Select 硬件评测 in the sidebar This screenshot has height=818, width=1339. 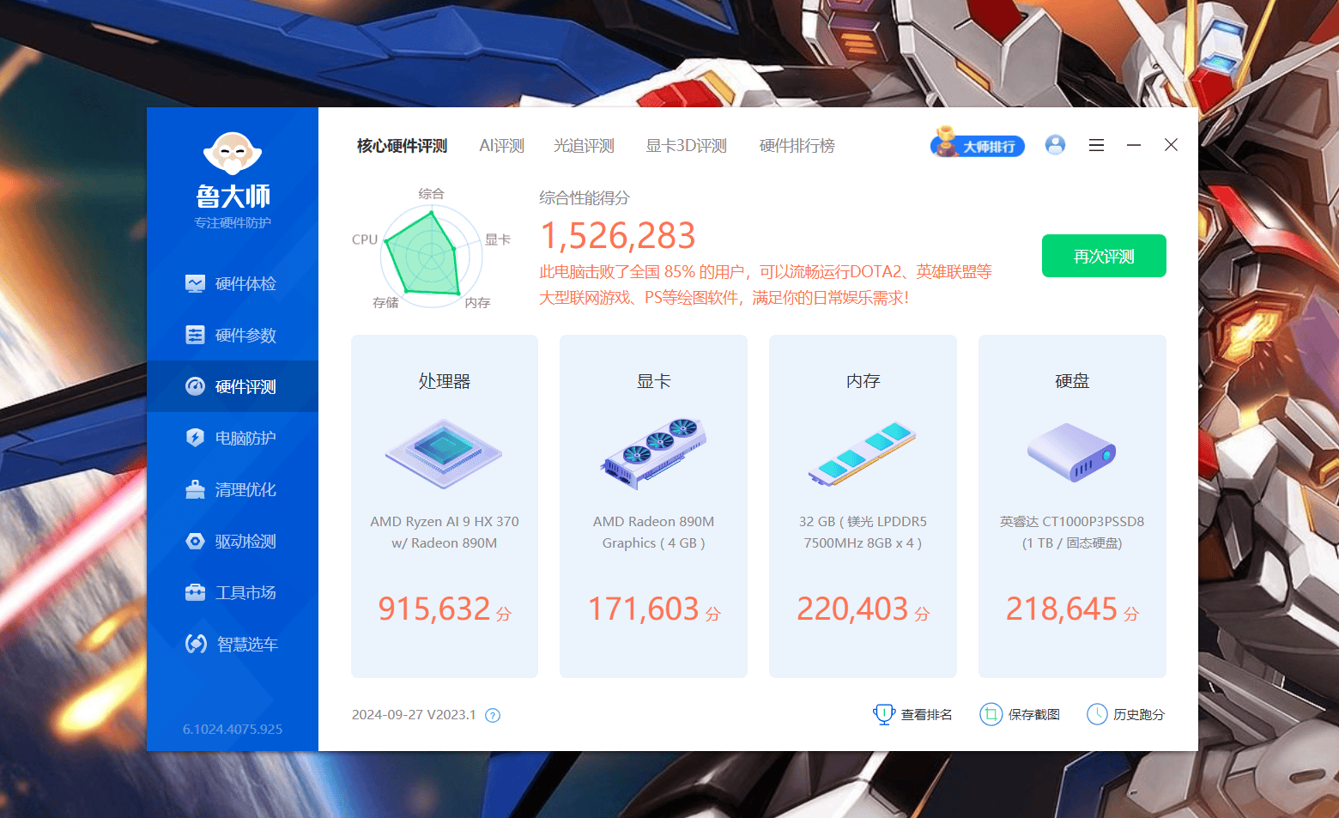point(233,386)
